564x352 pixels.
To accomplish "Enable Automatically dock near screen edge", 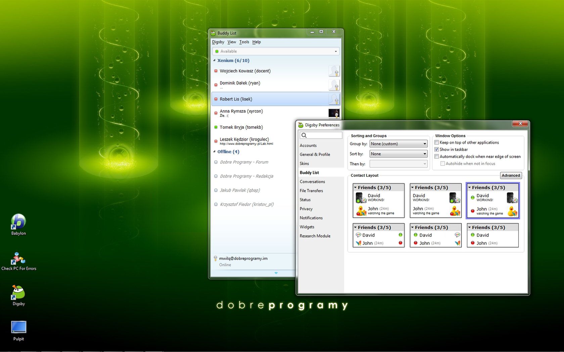I will (437, 157).
